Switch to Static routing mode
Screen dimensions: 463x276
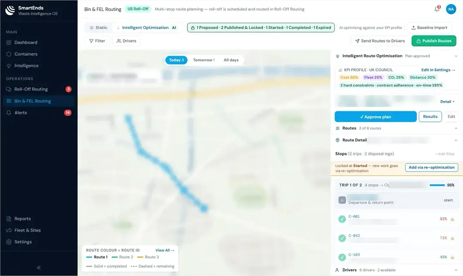click(x=98, y=27)
